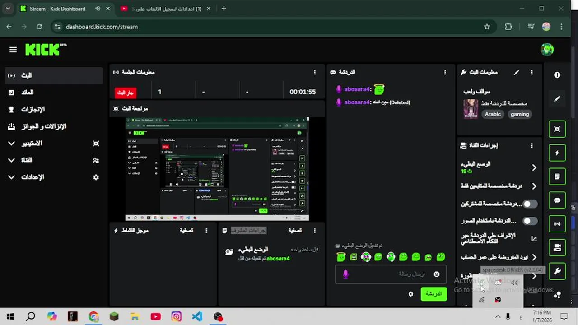The image size is (578, 325).
Task: Click the gaming tag
Action: point(520,114)
